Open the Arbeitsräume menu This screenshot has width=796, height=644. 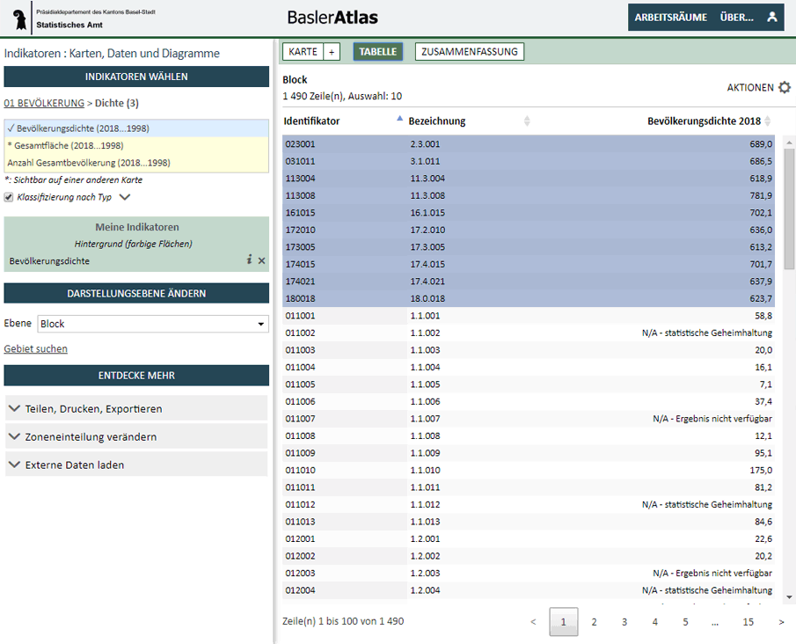tap(670, 18)
